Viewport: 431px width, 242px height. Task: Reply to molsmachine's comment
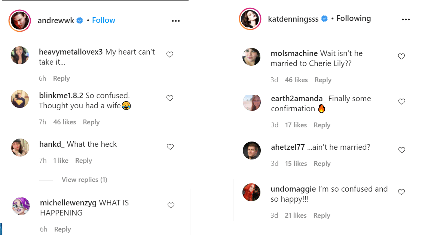[x=323, y=80]
